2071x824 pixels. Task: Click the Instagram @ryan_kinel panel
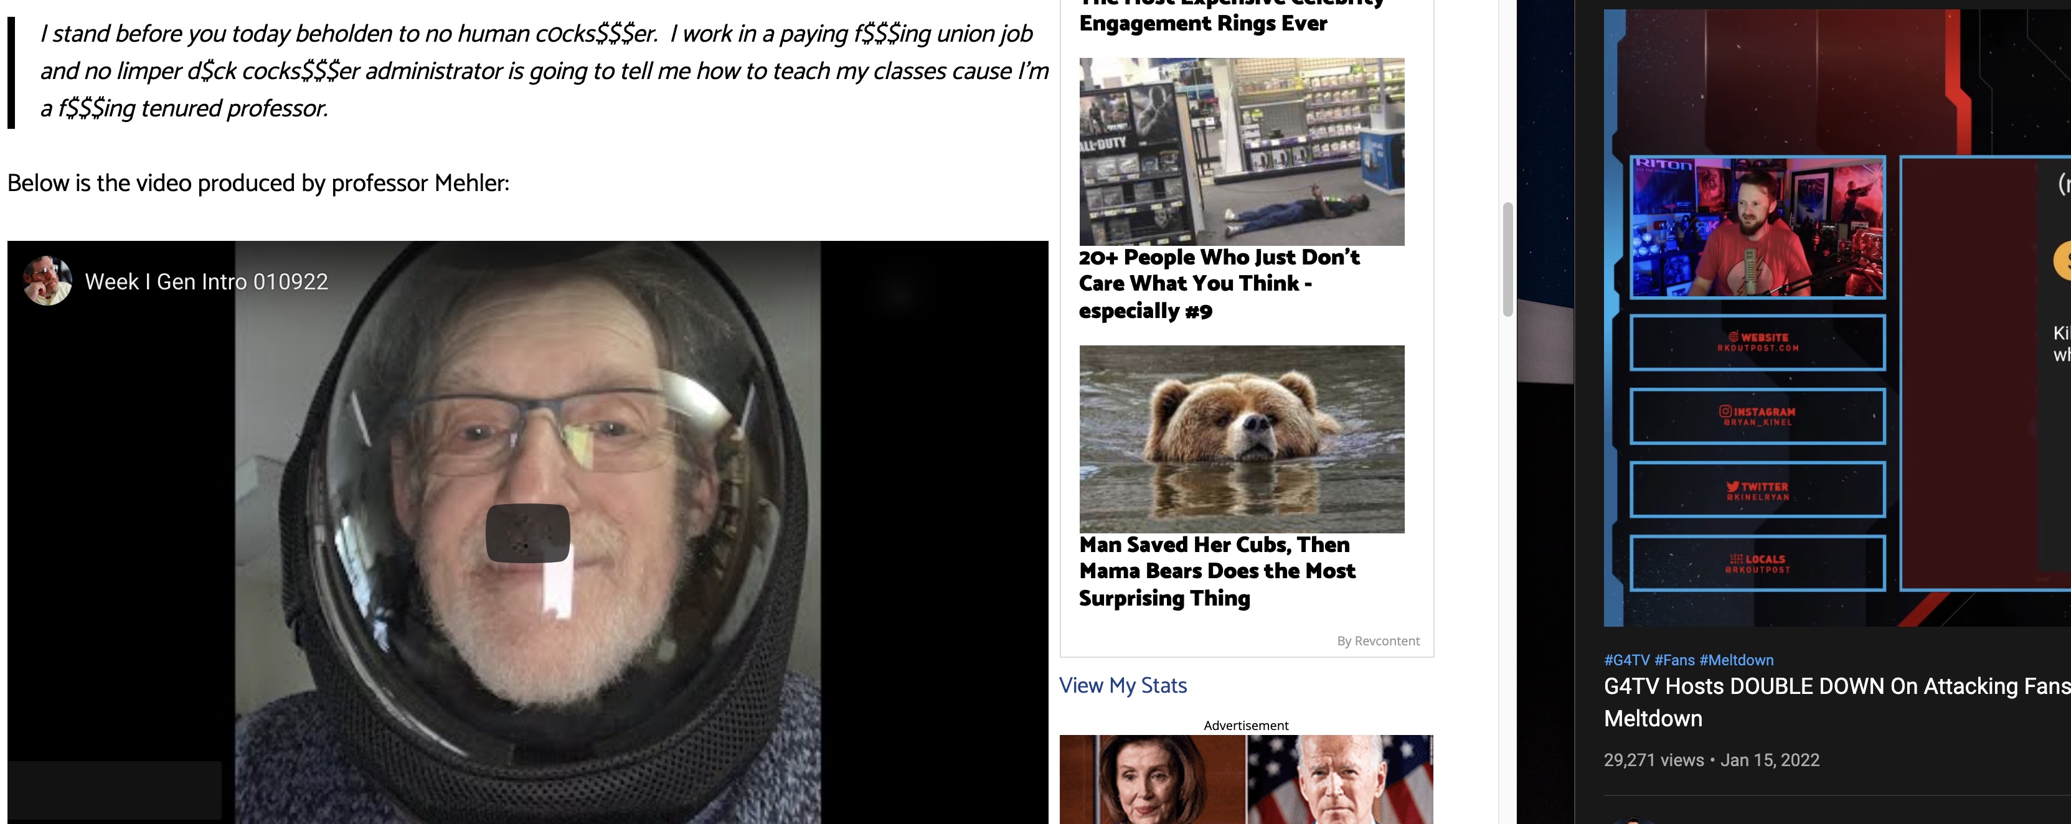pyautogui.click(x=1757, y=416)
